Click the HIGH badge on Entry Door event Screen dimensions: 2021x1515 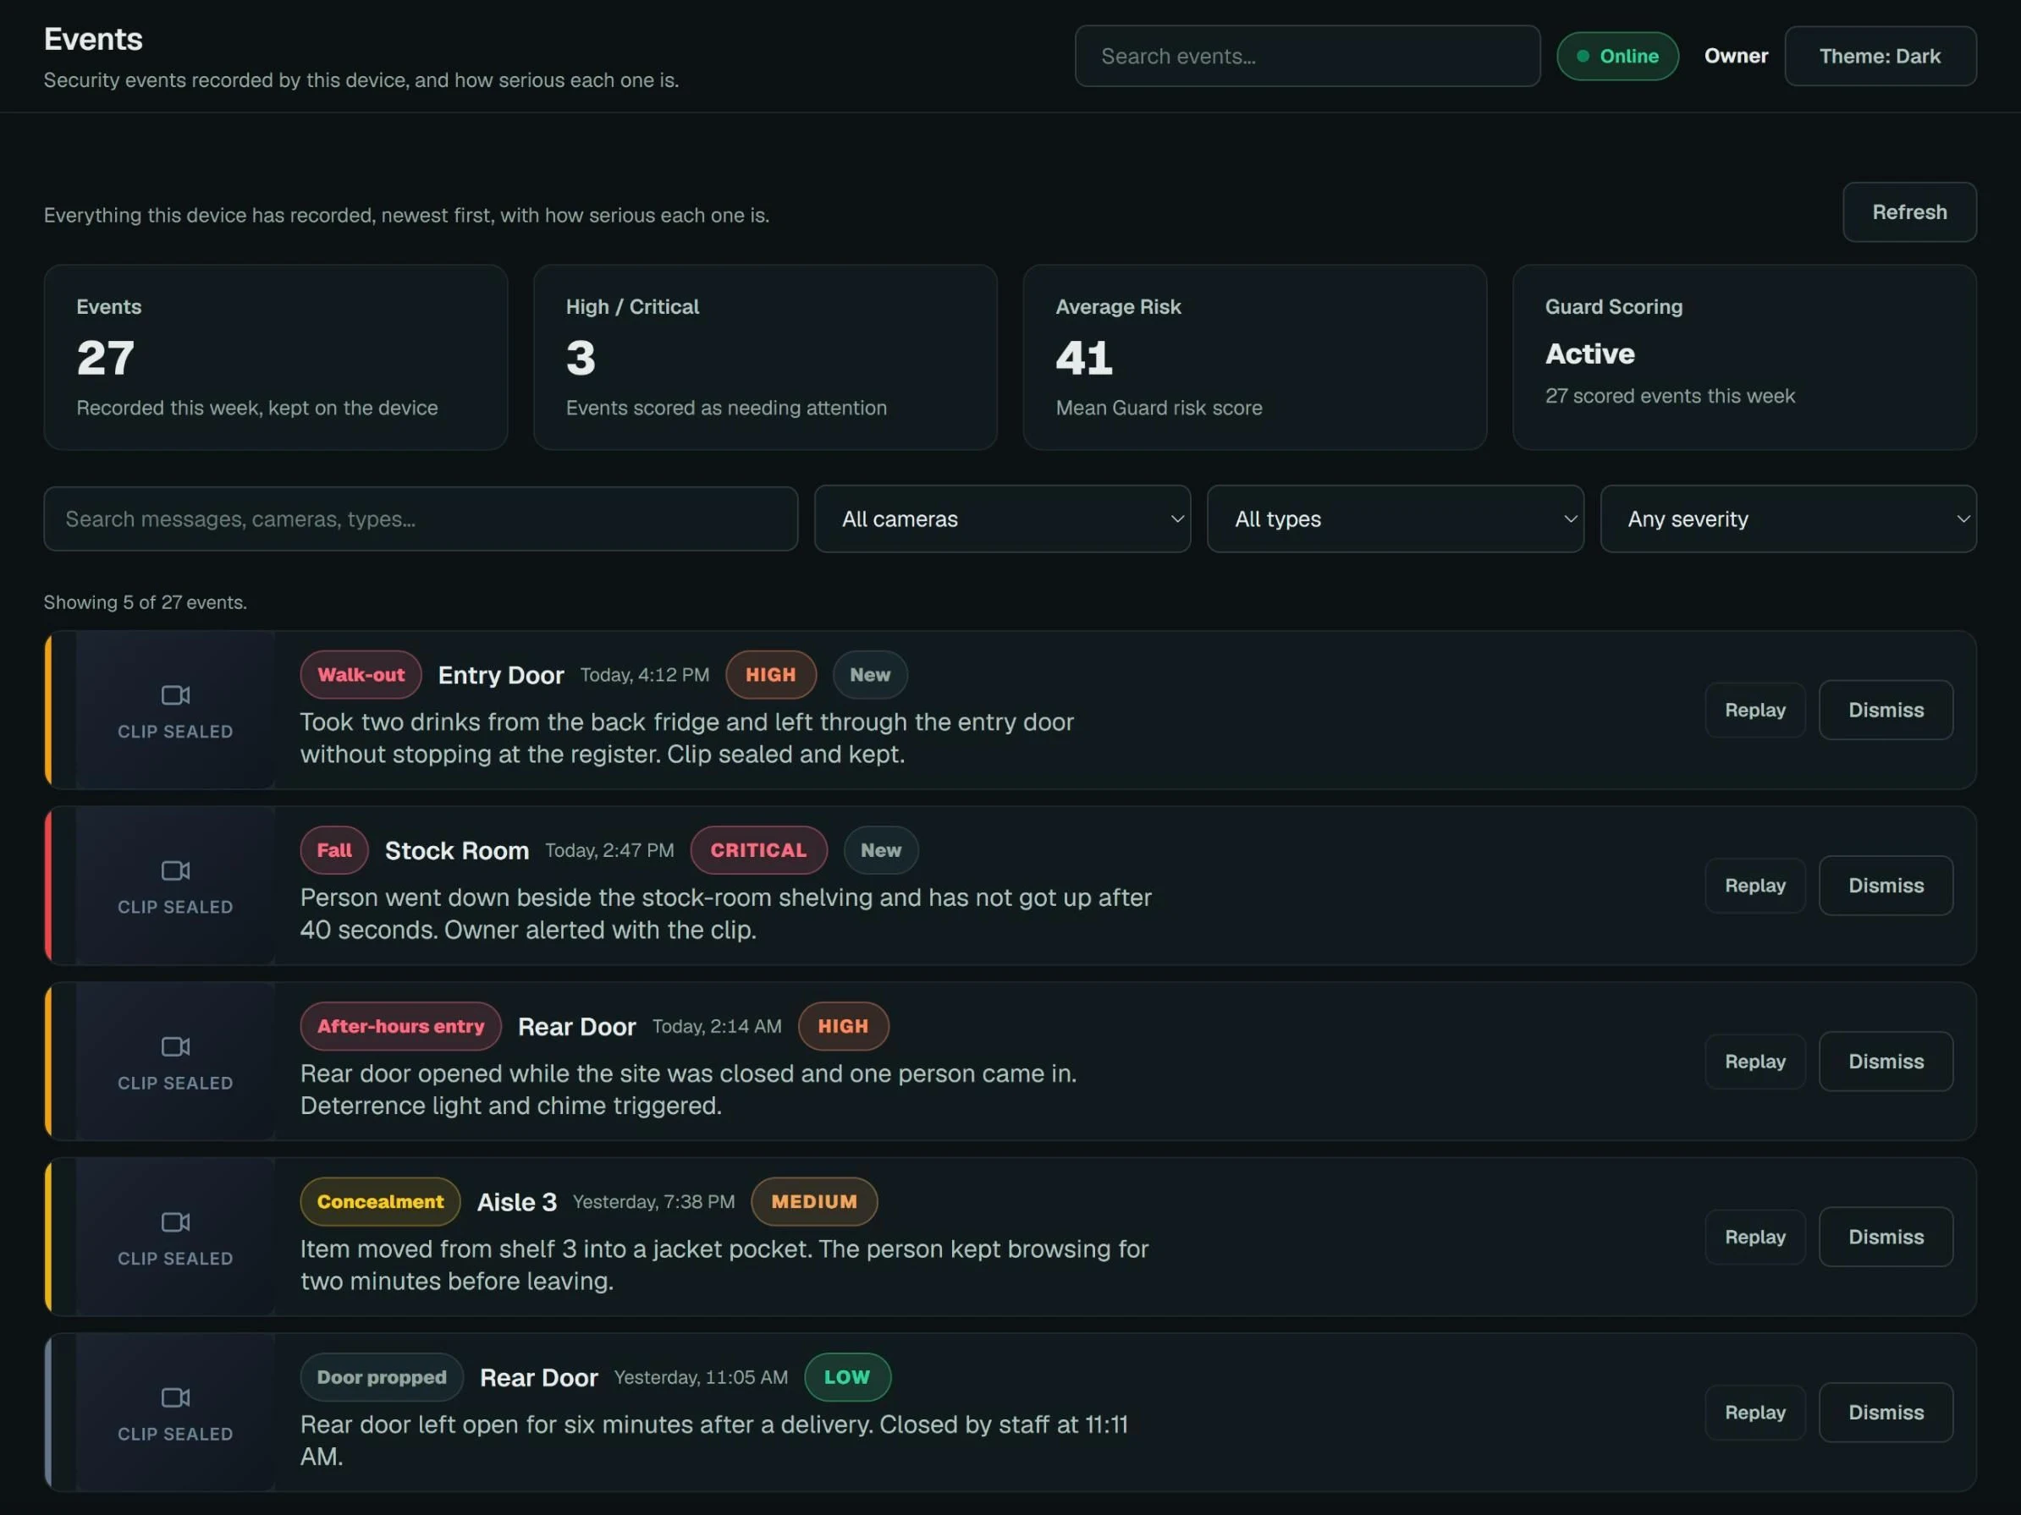tap(770, 675)
